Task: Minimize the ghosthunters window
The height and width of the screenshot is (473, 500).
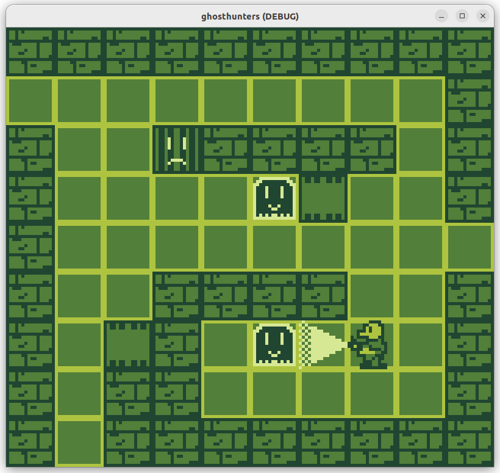Action: pos(441,16)
